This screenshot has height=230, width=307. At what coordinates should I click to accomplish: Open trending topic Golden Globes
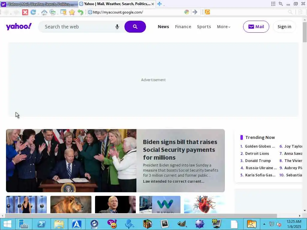click(x=260, y=146)
